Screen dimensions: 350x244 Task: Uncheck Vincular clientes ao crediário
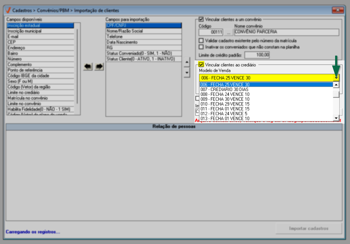tap(201, 65)
